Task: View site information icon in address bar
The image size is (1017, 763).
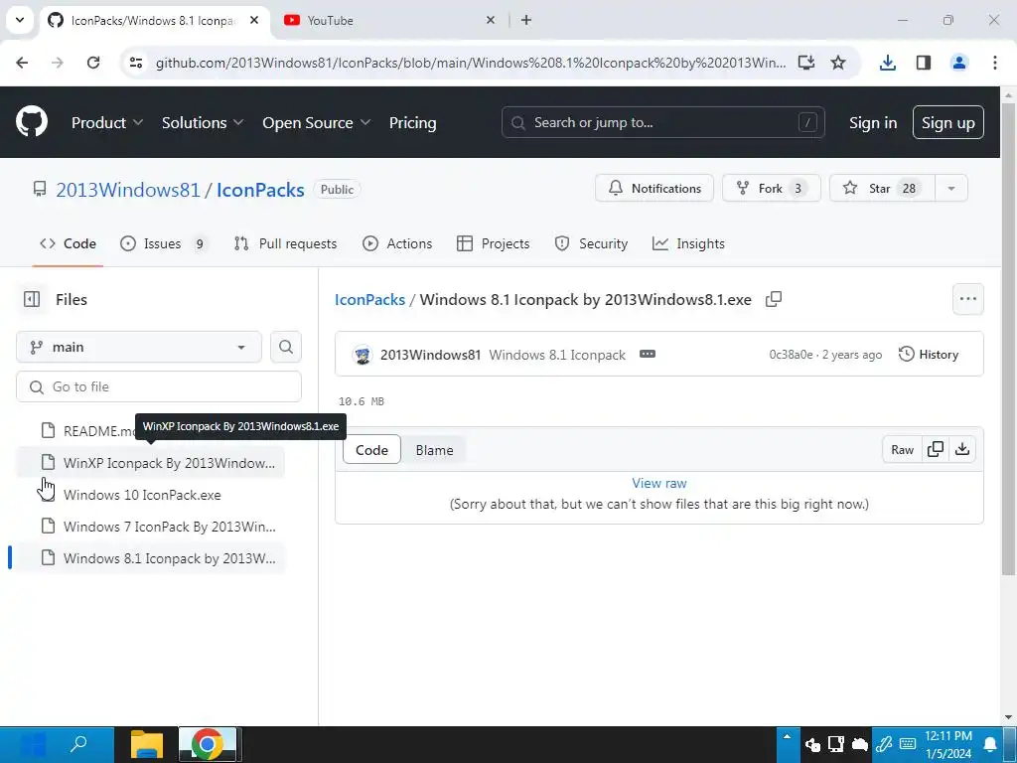Action: [x=136, y=63]
